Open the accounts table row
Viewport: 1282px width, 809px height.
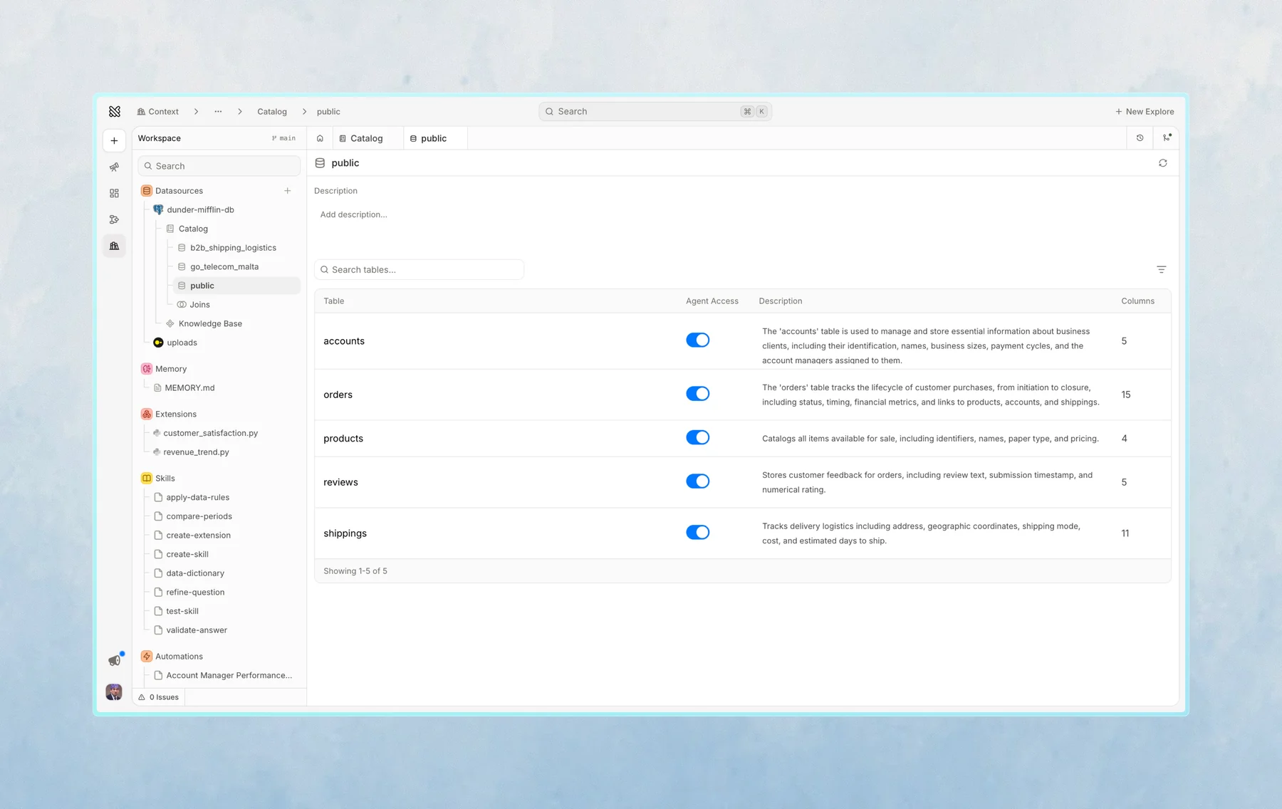point(743,341)
